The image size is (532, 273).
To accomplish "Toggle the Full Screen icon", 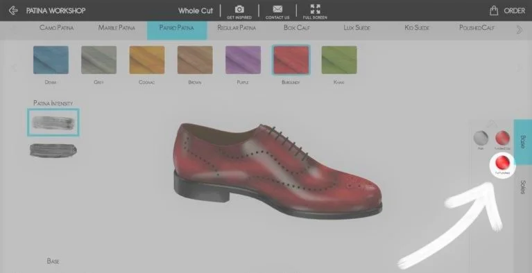I will (315, 9).
